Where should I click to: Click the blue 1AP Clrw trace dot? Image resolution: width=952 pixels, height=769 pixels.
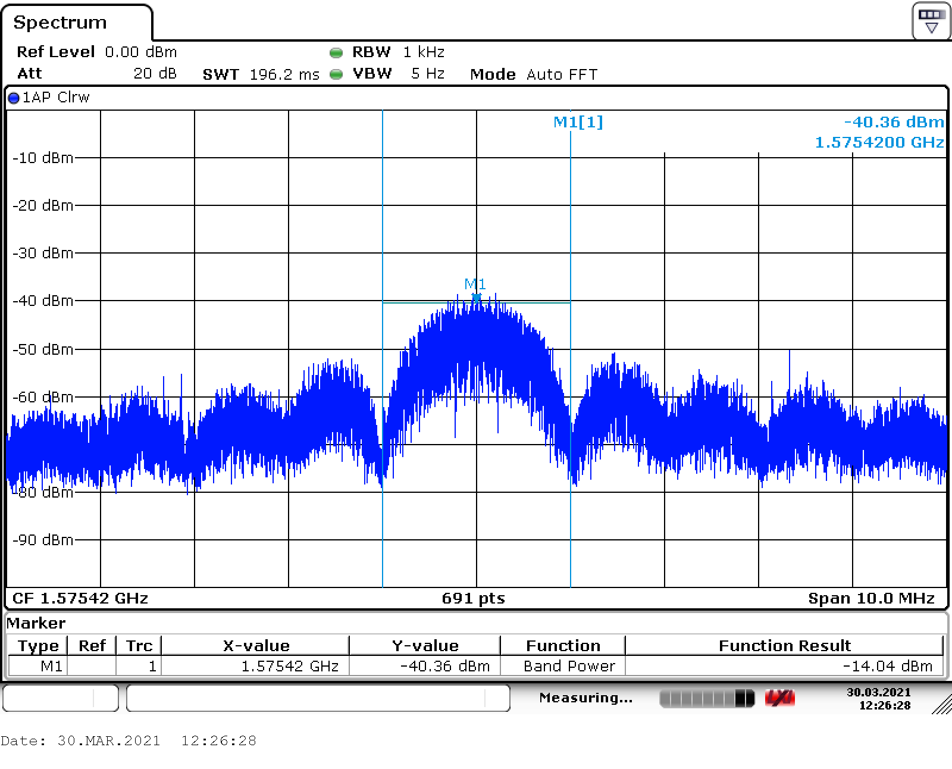click(14, 98)
